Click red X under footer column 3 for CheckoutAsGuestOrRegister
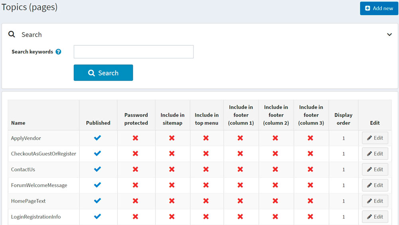Viewport: 399px width, 225px height. [x=310, y=154]
